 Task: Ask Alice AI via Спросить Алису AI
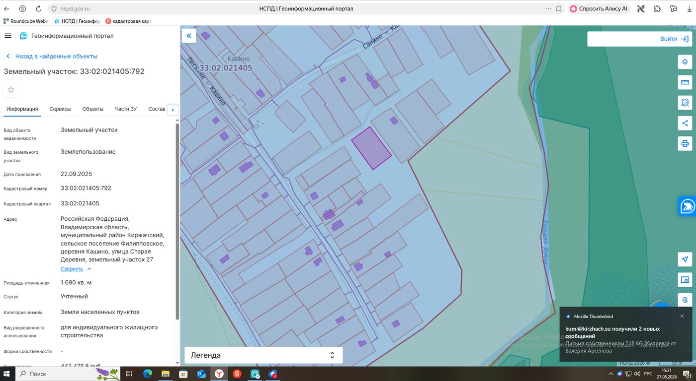(599, 9)
